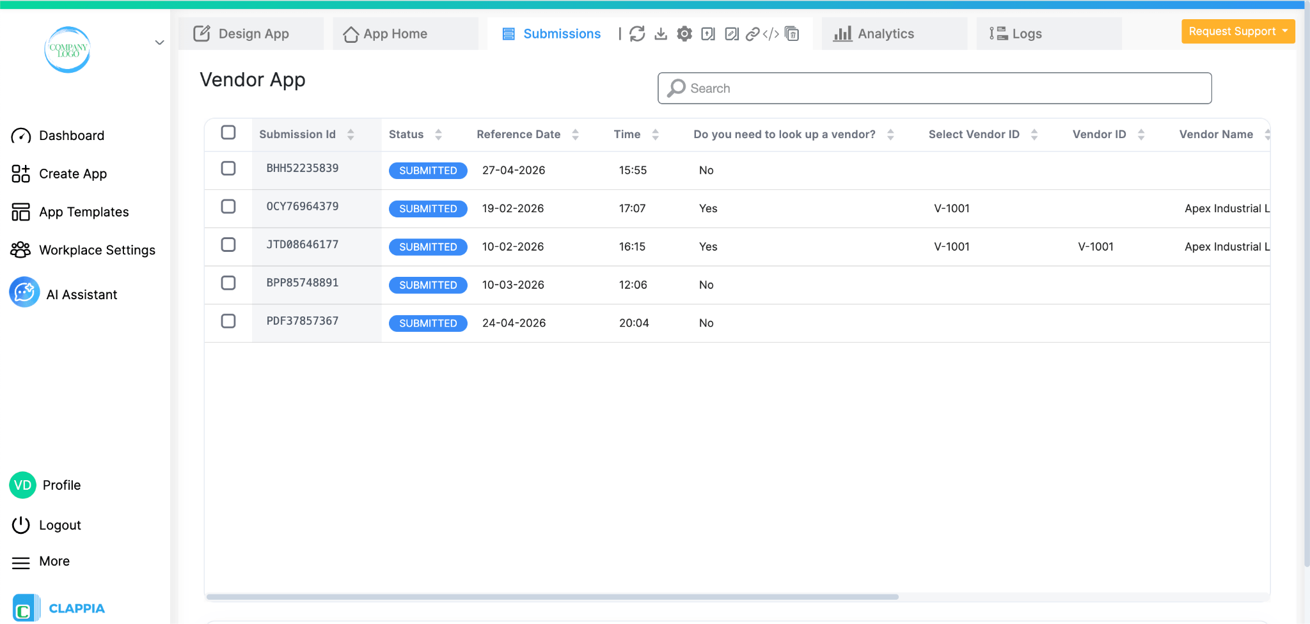This screenshot has width=1310, height=624.
Task: Click the Logs list icon
Action: [998, 34]
